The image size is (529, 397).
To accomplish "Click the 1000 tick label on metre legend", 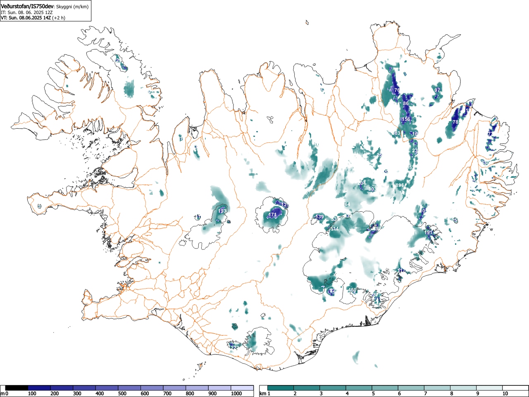I will click(236, 394).
